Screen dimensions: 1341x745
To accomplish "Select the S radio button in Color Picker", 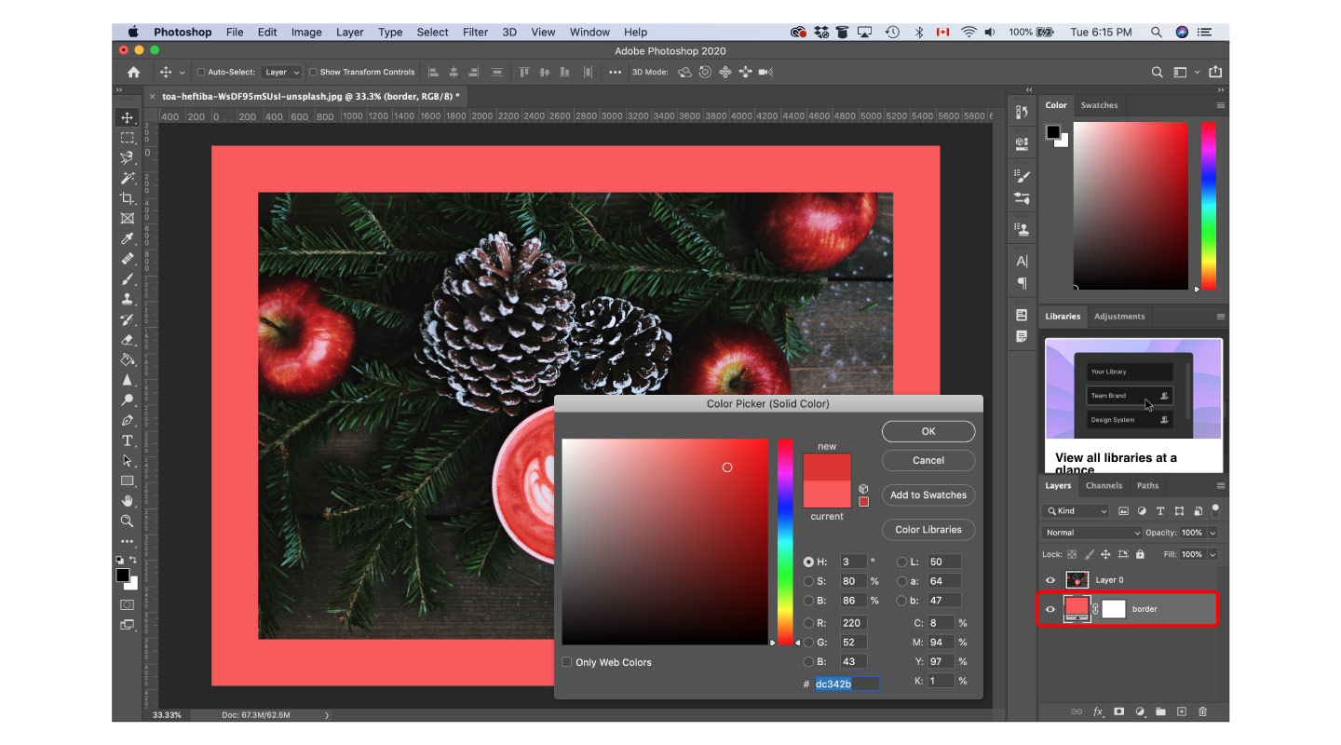I will pyautogui.click(x=808, y=580).
